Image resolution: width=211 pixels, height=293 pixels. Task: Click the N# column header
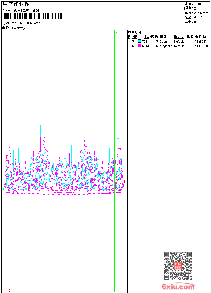(x=135, y=37)
